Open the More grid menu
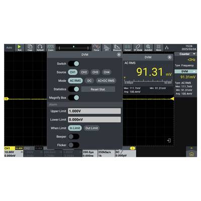Image resolution: width=201 pixels, height=201 pixels. point(158,48)
